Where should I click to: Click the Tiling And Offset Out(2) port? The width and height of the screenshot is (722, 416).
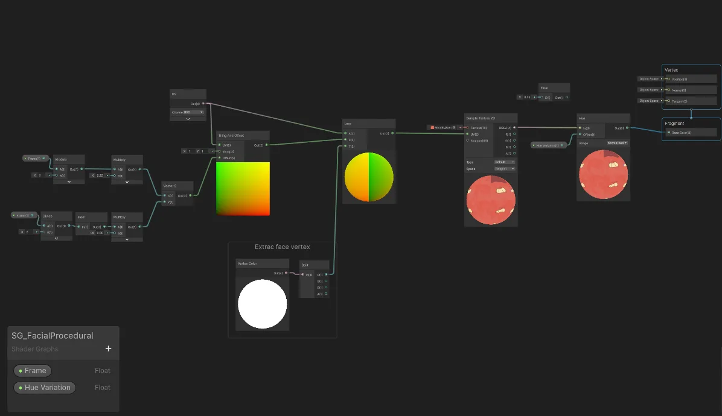267,145
